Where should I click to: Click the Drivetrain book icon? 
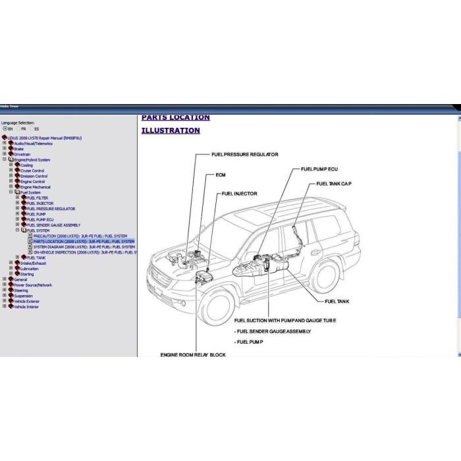point(11,154)
